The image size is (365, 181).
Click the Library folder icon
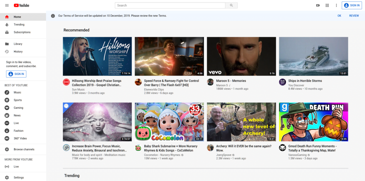click(x=7, y=44)
